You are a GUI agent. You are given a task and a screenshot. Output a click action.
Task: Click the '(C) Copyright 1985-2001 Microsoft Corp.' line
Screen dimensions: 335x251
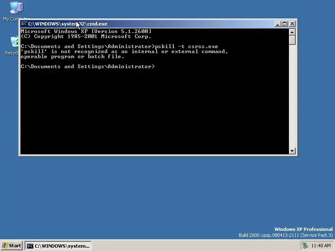(x=86, y=36)
